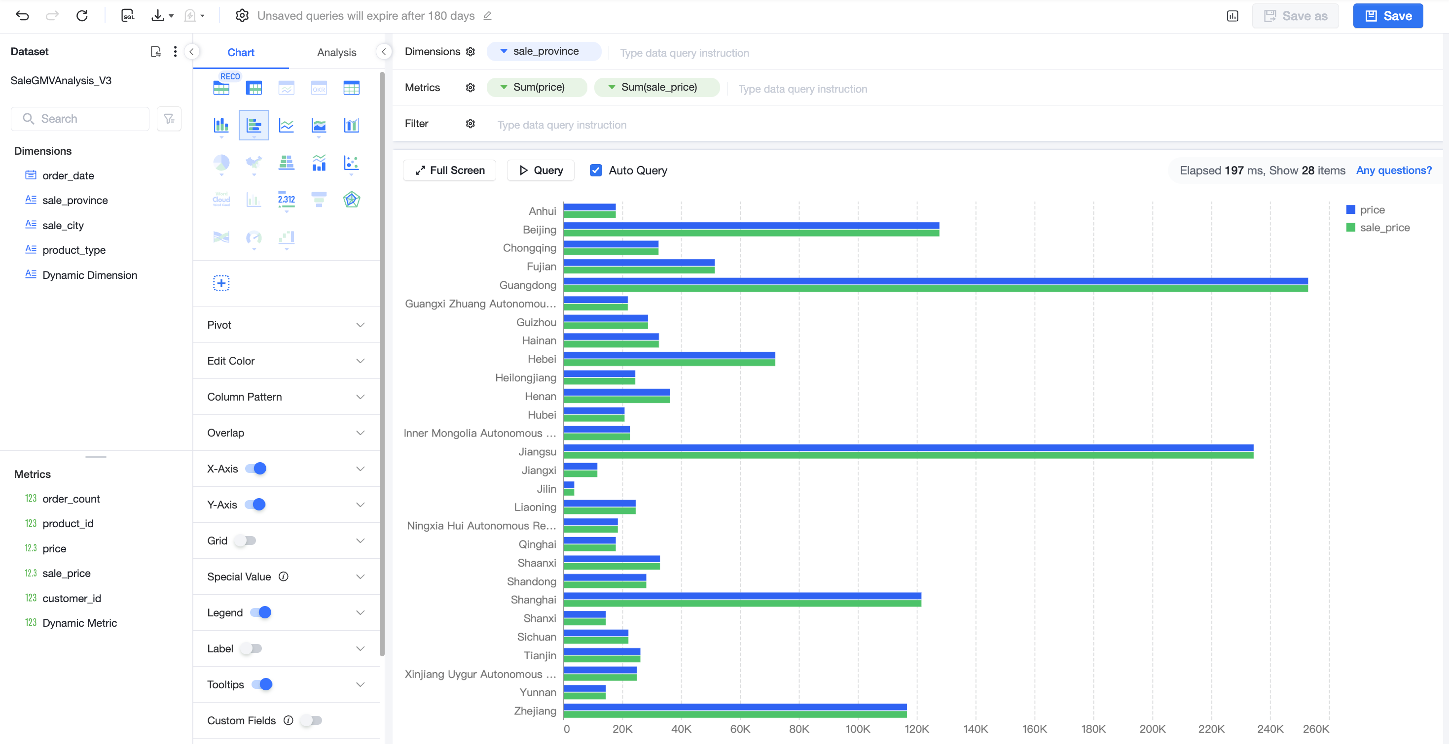Select the horizontal bar chart type icon
The height and width of the screenshot is (744, 1449).
[254, 125]
